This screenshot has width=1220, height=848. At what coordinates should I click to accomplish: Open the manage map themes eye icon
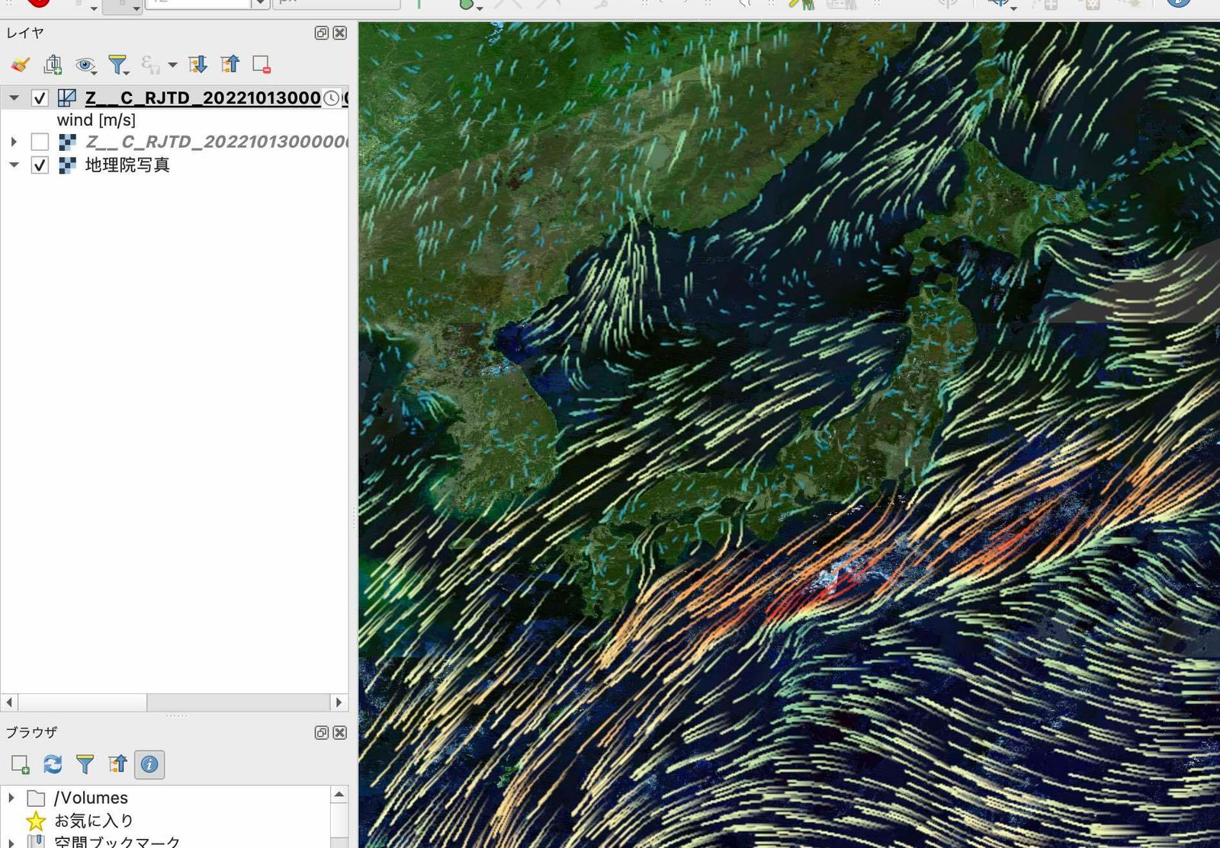pyautogui.click(x=85, y=65)
